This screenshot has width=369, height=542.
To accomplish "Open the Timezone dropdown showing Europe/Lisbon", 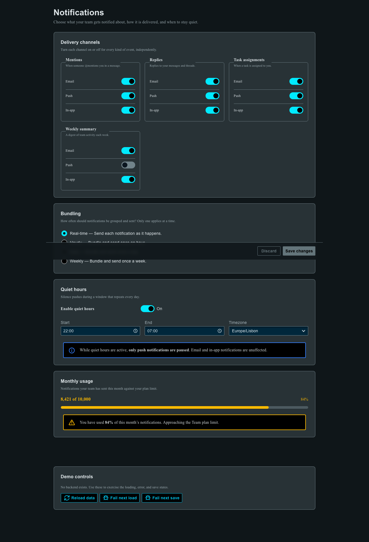I will pos(268,331).
